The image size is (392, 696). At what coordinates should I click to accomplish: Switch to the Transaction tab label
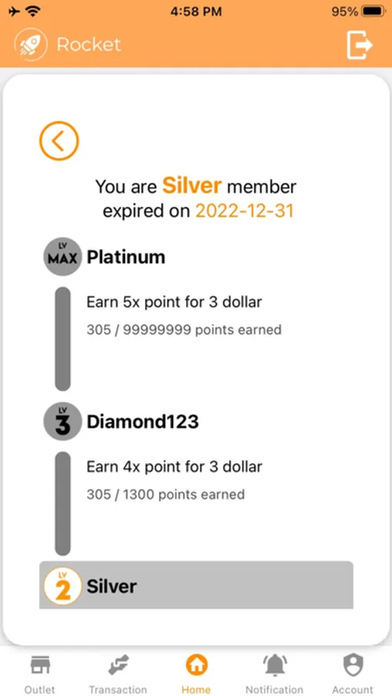[x=118, y=690]
